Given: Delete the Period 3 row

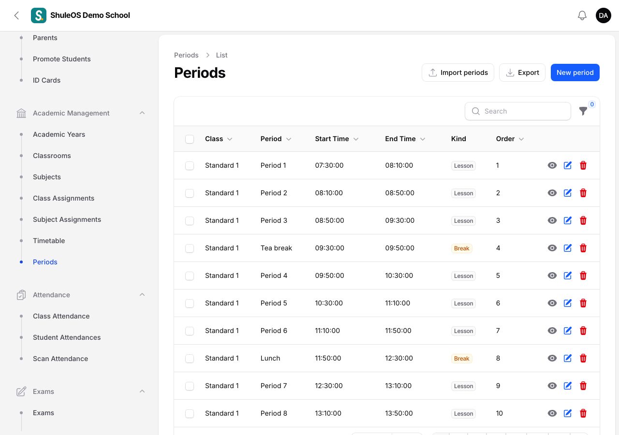Looking at the screenshot, I should 583,220.
